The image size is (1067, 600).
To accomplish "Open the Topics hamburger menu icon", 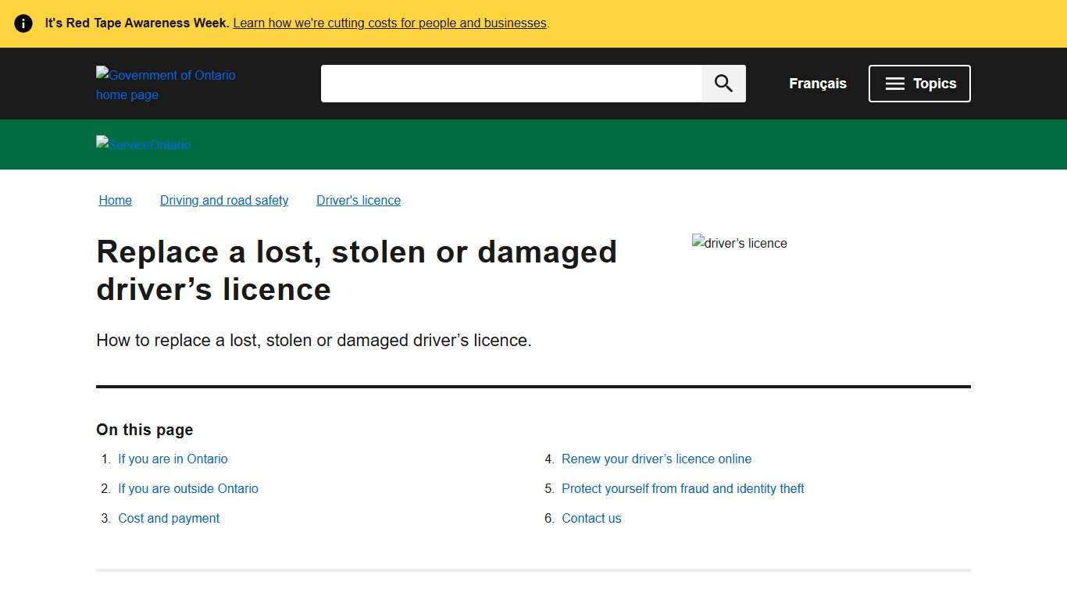I will pyautogui.click(x=894, y=83).
